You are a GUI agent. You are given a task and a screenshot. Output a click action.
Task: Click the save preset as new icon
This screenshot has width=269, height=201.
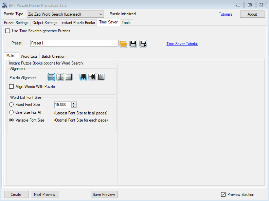143,43
